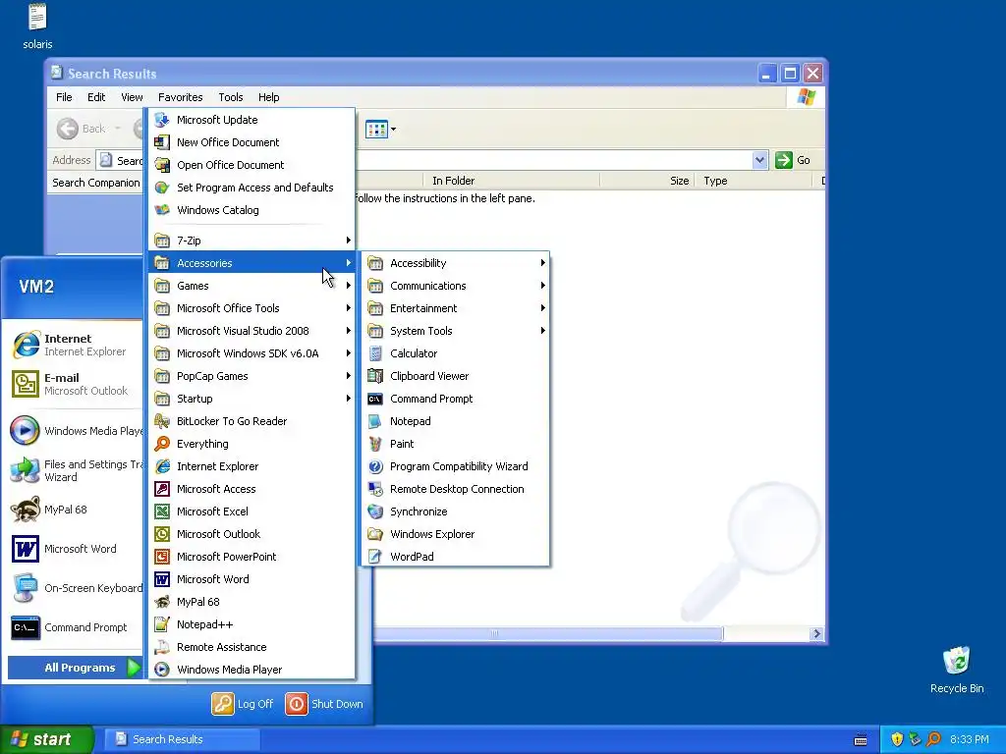Open Set Program Access and Defaults
Image resolution: width=1006 pixels, height=754 pixels.
(x=251, y=188)
